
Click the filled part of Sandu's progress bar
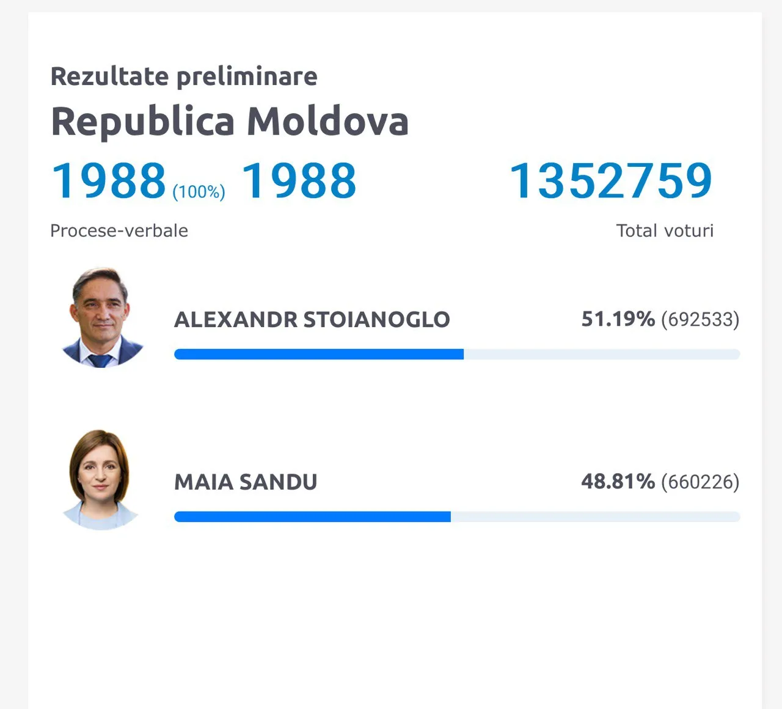[312, 516]
